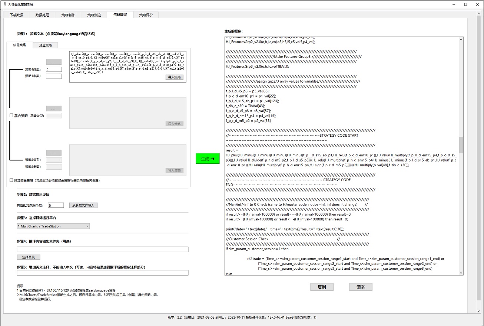Click the 其他配对数据个数 field showing 6
Viewport: 484px width, 326px height.
[56, 205]
